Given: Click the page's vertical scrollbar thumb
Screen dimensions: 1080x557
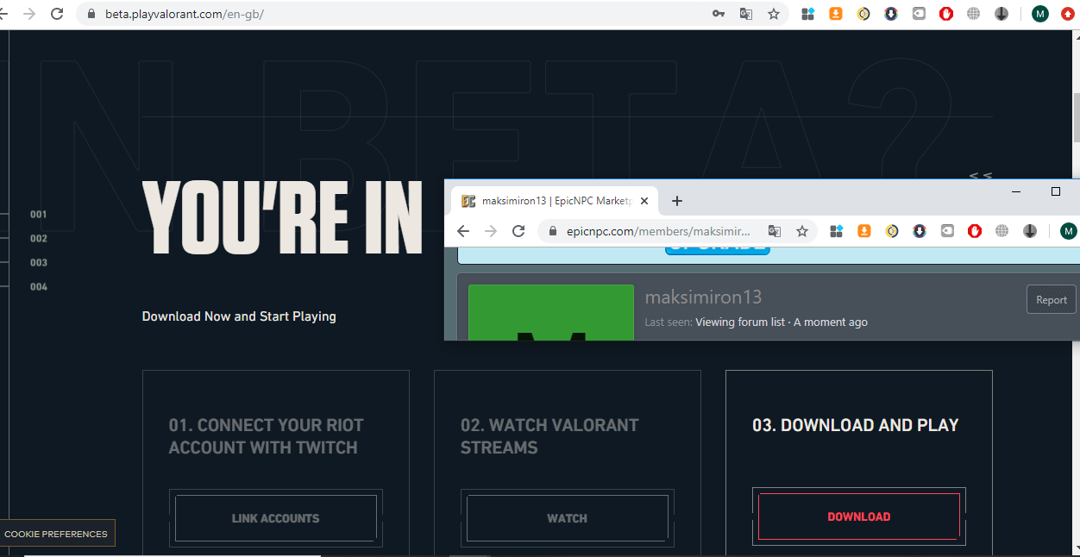Looking at the screenshot, I should [x=1076, y=117].
